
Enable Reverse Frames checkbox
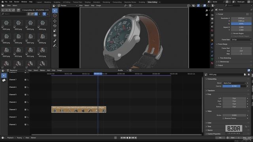223,118
